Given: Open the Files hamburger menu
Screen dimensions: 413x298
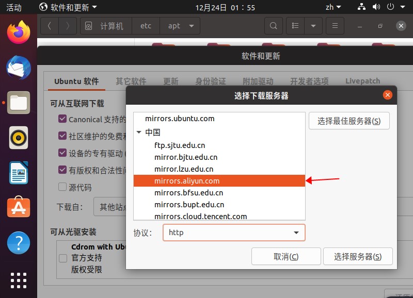Looking at the screenshot, I should 335,26.
